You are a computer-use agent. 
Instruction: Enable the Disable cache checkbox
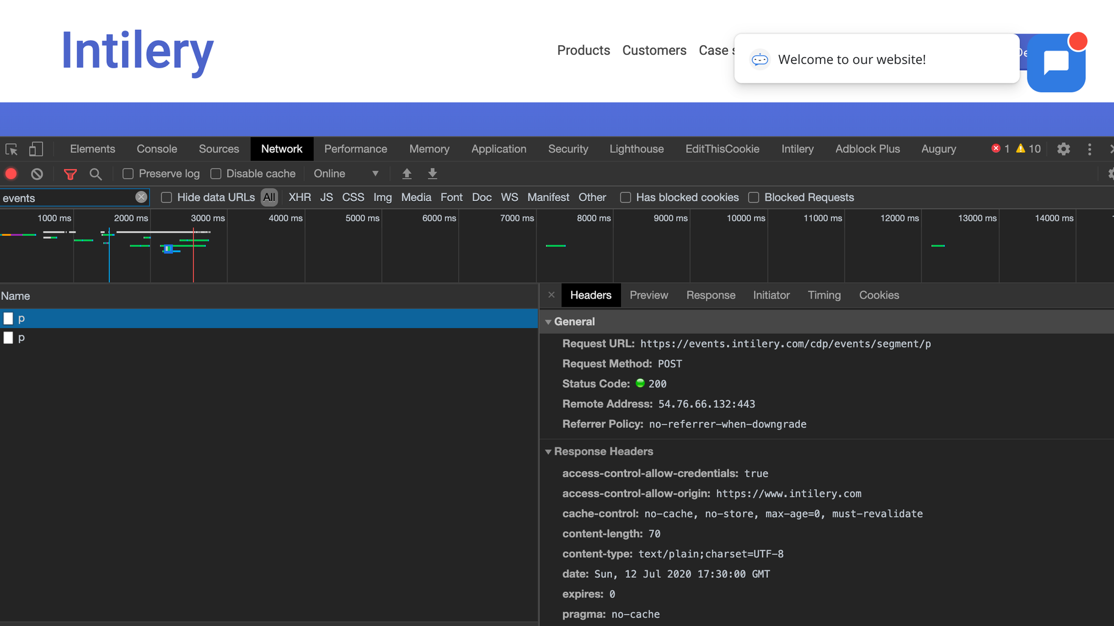point(216,174)
